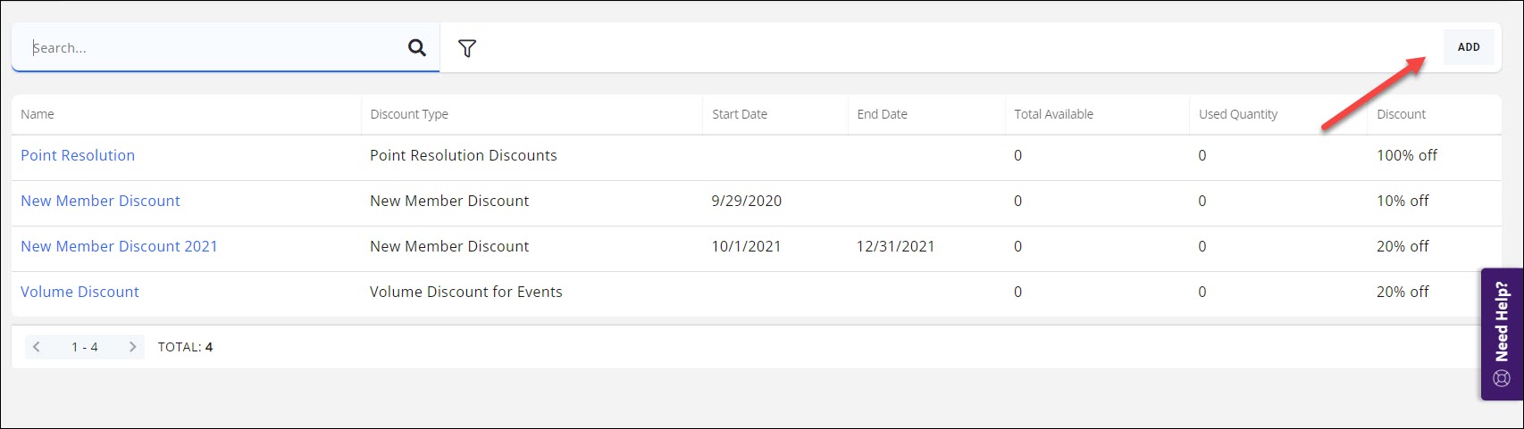Click the ADD button

tap(1469, 47)
